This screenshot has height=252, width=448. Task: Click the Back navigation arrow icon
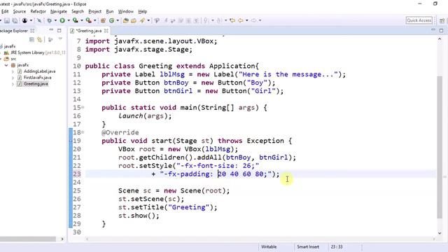click(x=241, y=20)
